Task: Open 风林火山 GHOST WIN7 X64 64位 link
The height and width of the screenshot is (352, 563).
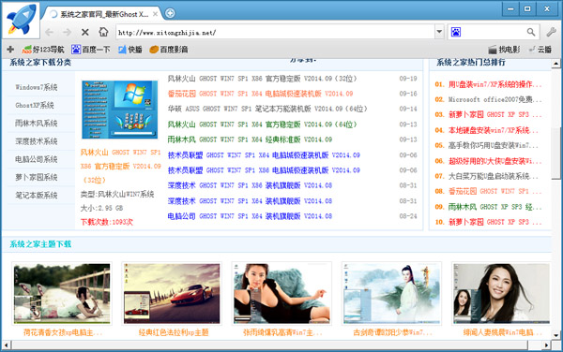Action: point(262,125)
